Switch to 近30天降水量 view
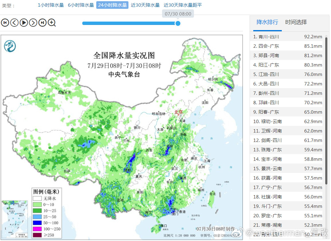This screenshot has height=241, width=331. (x=145, y=5)
